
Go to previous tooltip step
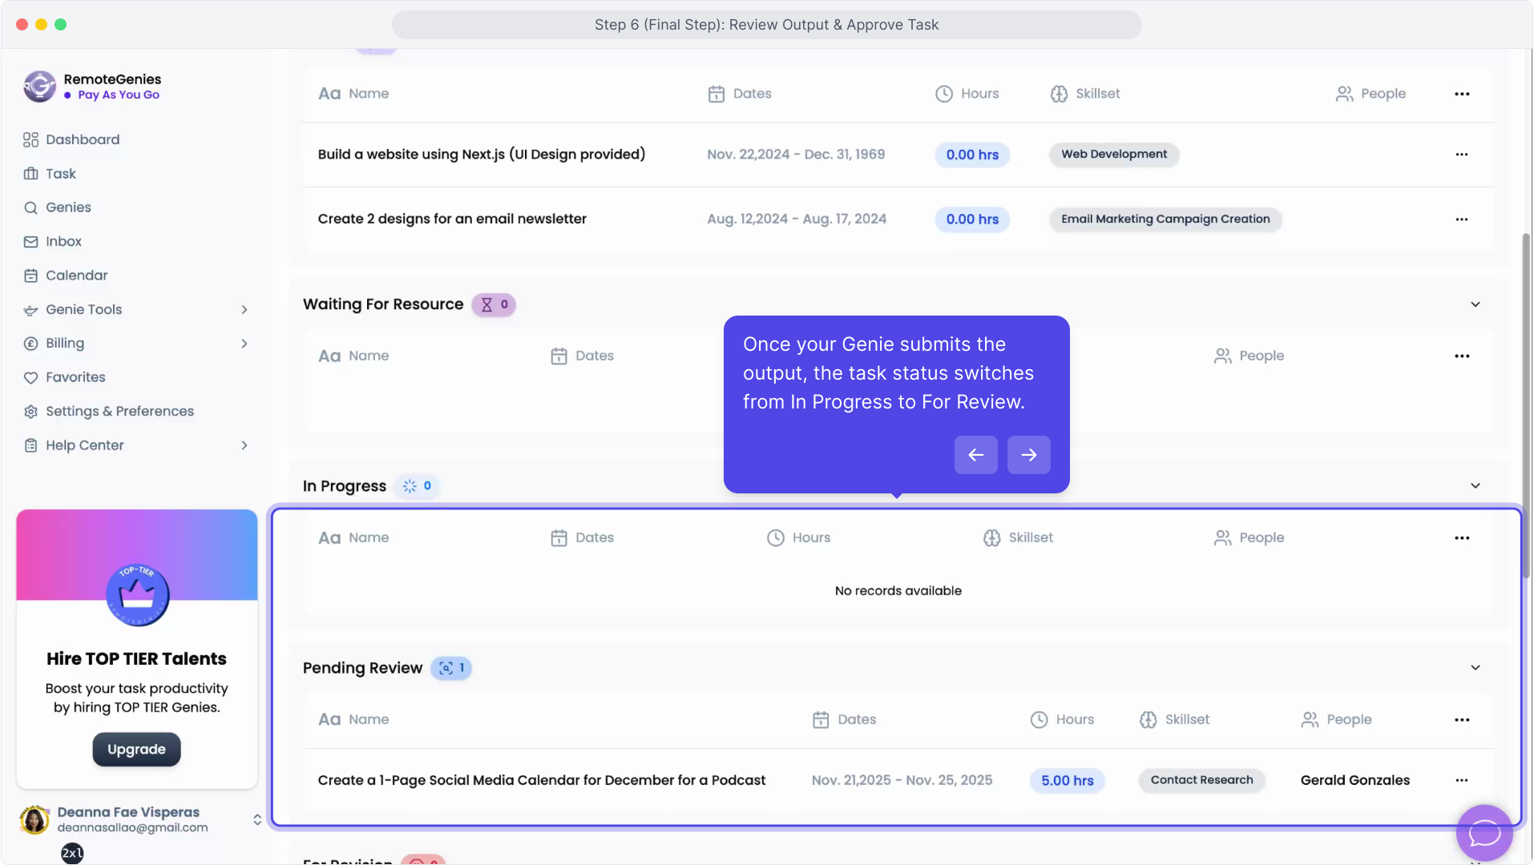976,455
